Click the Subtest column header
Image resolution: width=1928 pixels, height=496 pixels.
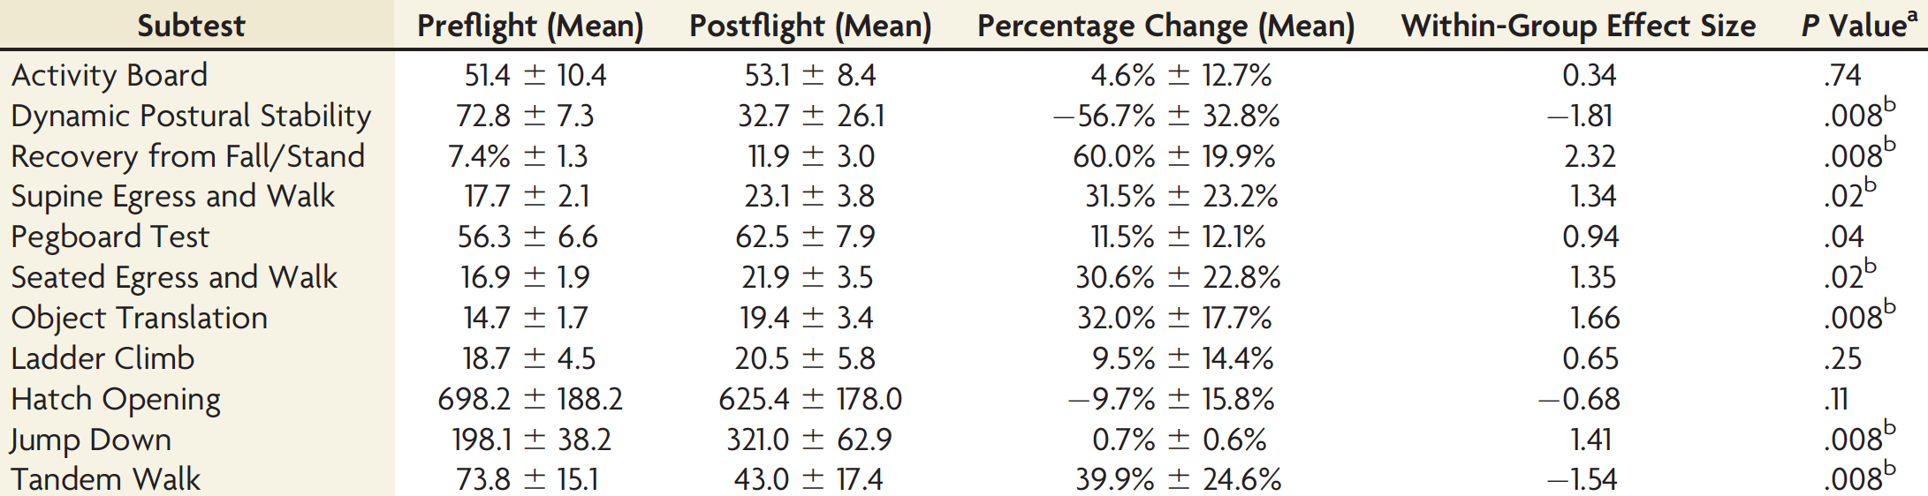click(x=191, y=26)
